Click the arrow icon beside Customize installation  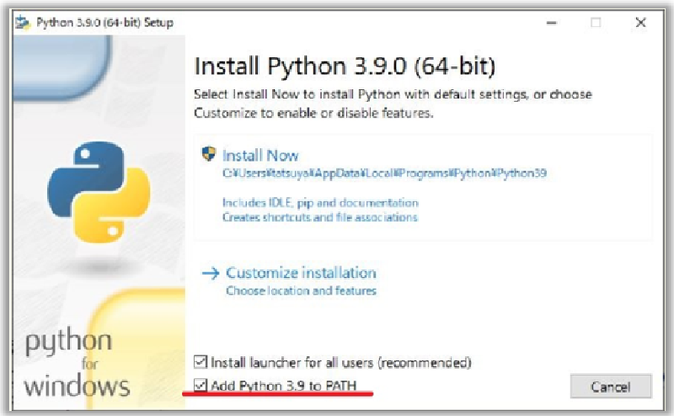pos(211,273)
